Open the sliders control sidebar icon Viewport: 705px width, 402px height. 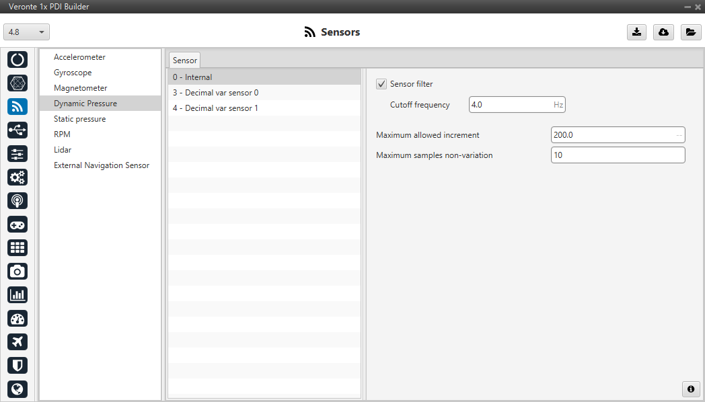(17, 154)
